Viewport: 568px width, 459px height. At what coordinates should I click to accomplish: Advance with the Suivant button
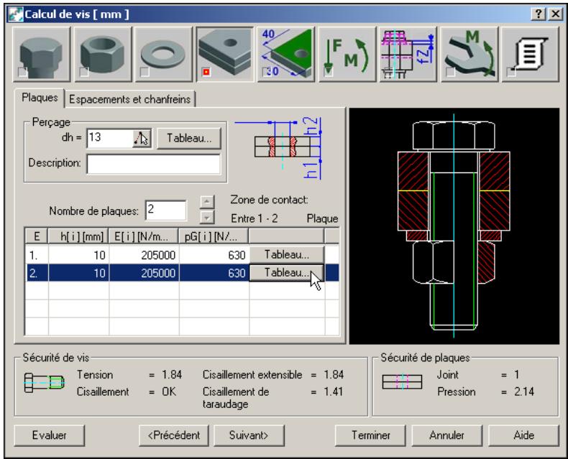coord(249,435)
